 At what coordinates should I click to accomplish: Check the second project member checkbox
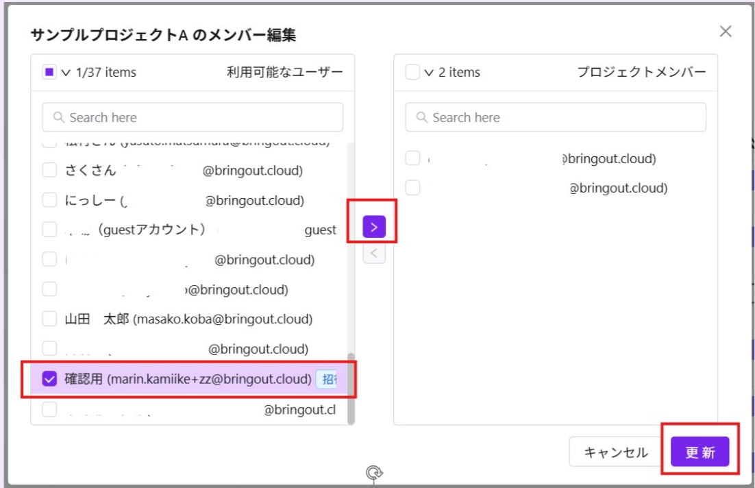click(412, 188)
